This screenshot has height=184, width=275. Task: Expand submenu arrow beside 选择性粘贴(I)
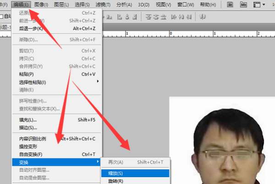pyautogui.click(x=98, y=81)
